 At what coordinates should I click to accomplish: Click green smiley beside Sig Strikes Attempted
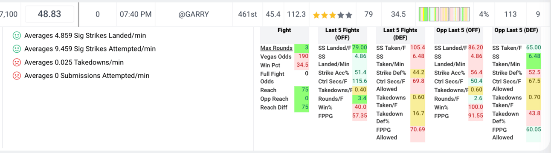(17, 49)
